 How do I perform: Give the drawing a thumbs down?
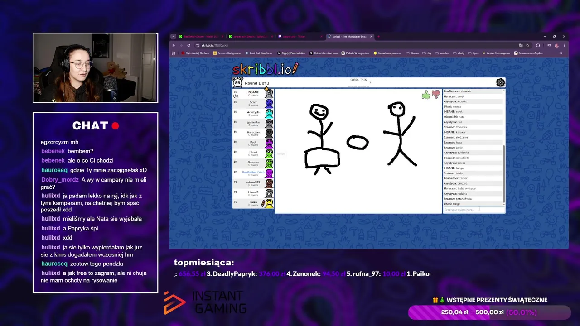click(x=436, y=94)
